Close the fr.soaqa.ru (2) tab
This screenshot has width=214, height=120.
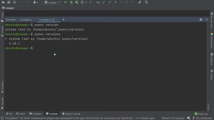[x=57, y=20]
